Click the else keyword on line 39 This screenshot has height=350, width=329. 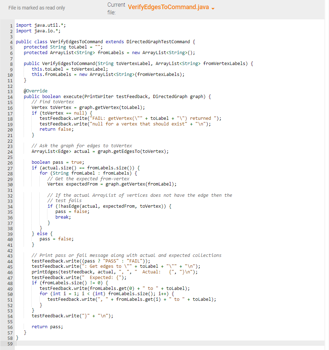(x=42, y=233)
